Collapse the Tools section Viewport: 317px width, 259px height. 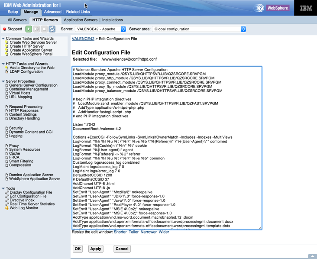tap(3, 188)
